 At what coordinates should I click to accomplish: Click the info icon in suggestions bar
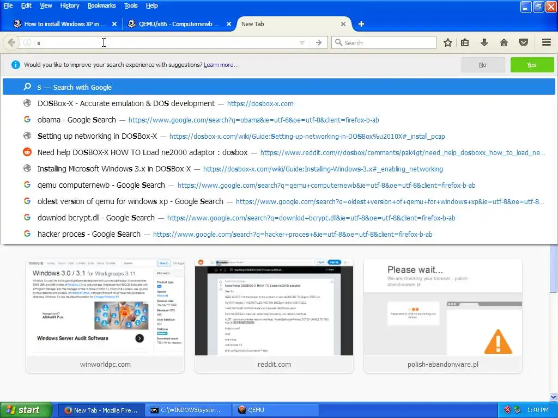[x=15, y=65]
